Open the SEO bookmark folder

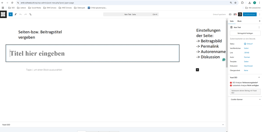click(x=11, y=7)
